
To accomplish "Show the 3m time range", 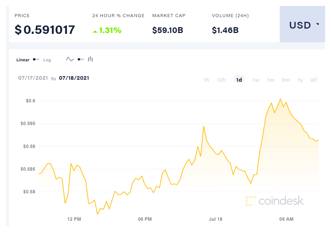I will 286,80.
